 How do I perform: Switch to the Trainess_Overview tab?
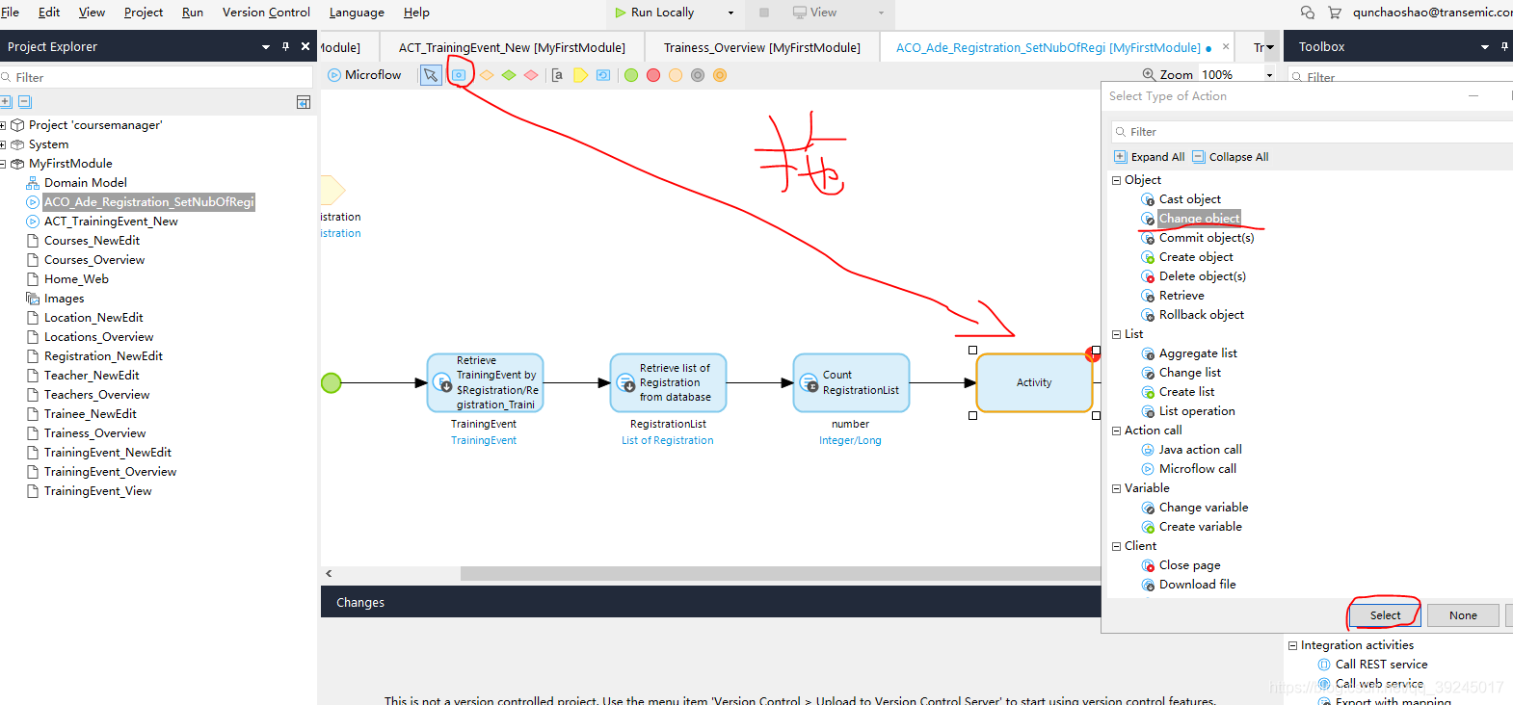coord(761,47)
